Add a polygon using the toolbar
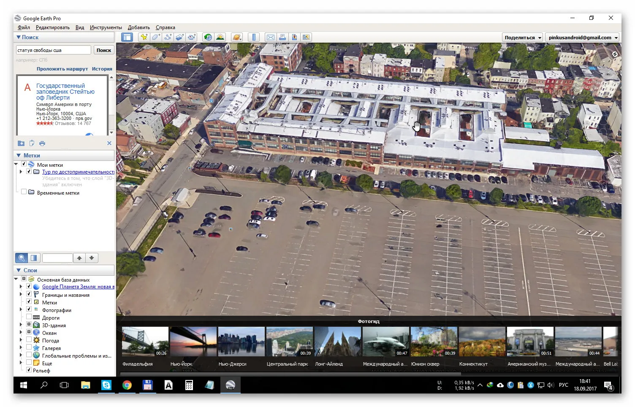 tap(156, 37)
